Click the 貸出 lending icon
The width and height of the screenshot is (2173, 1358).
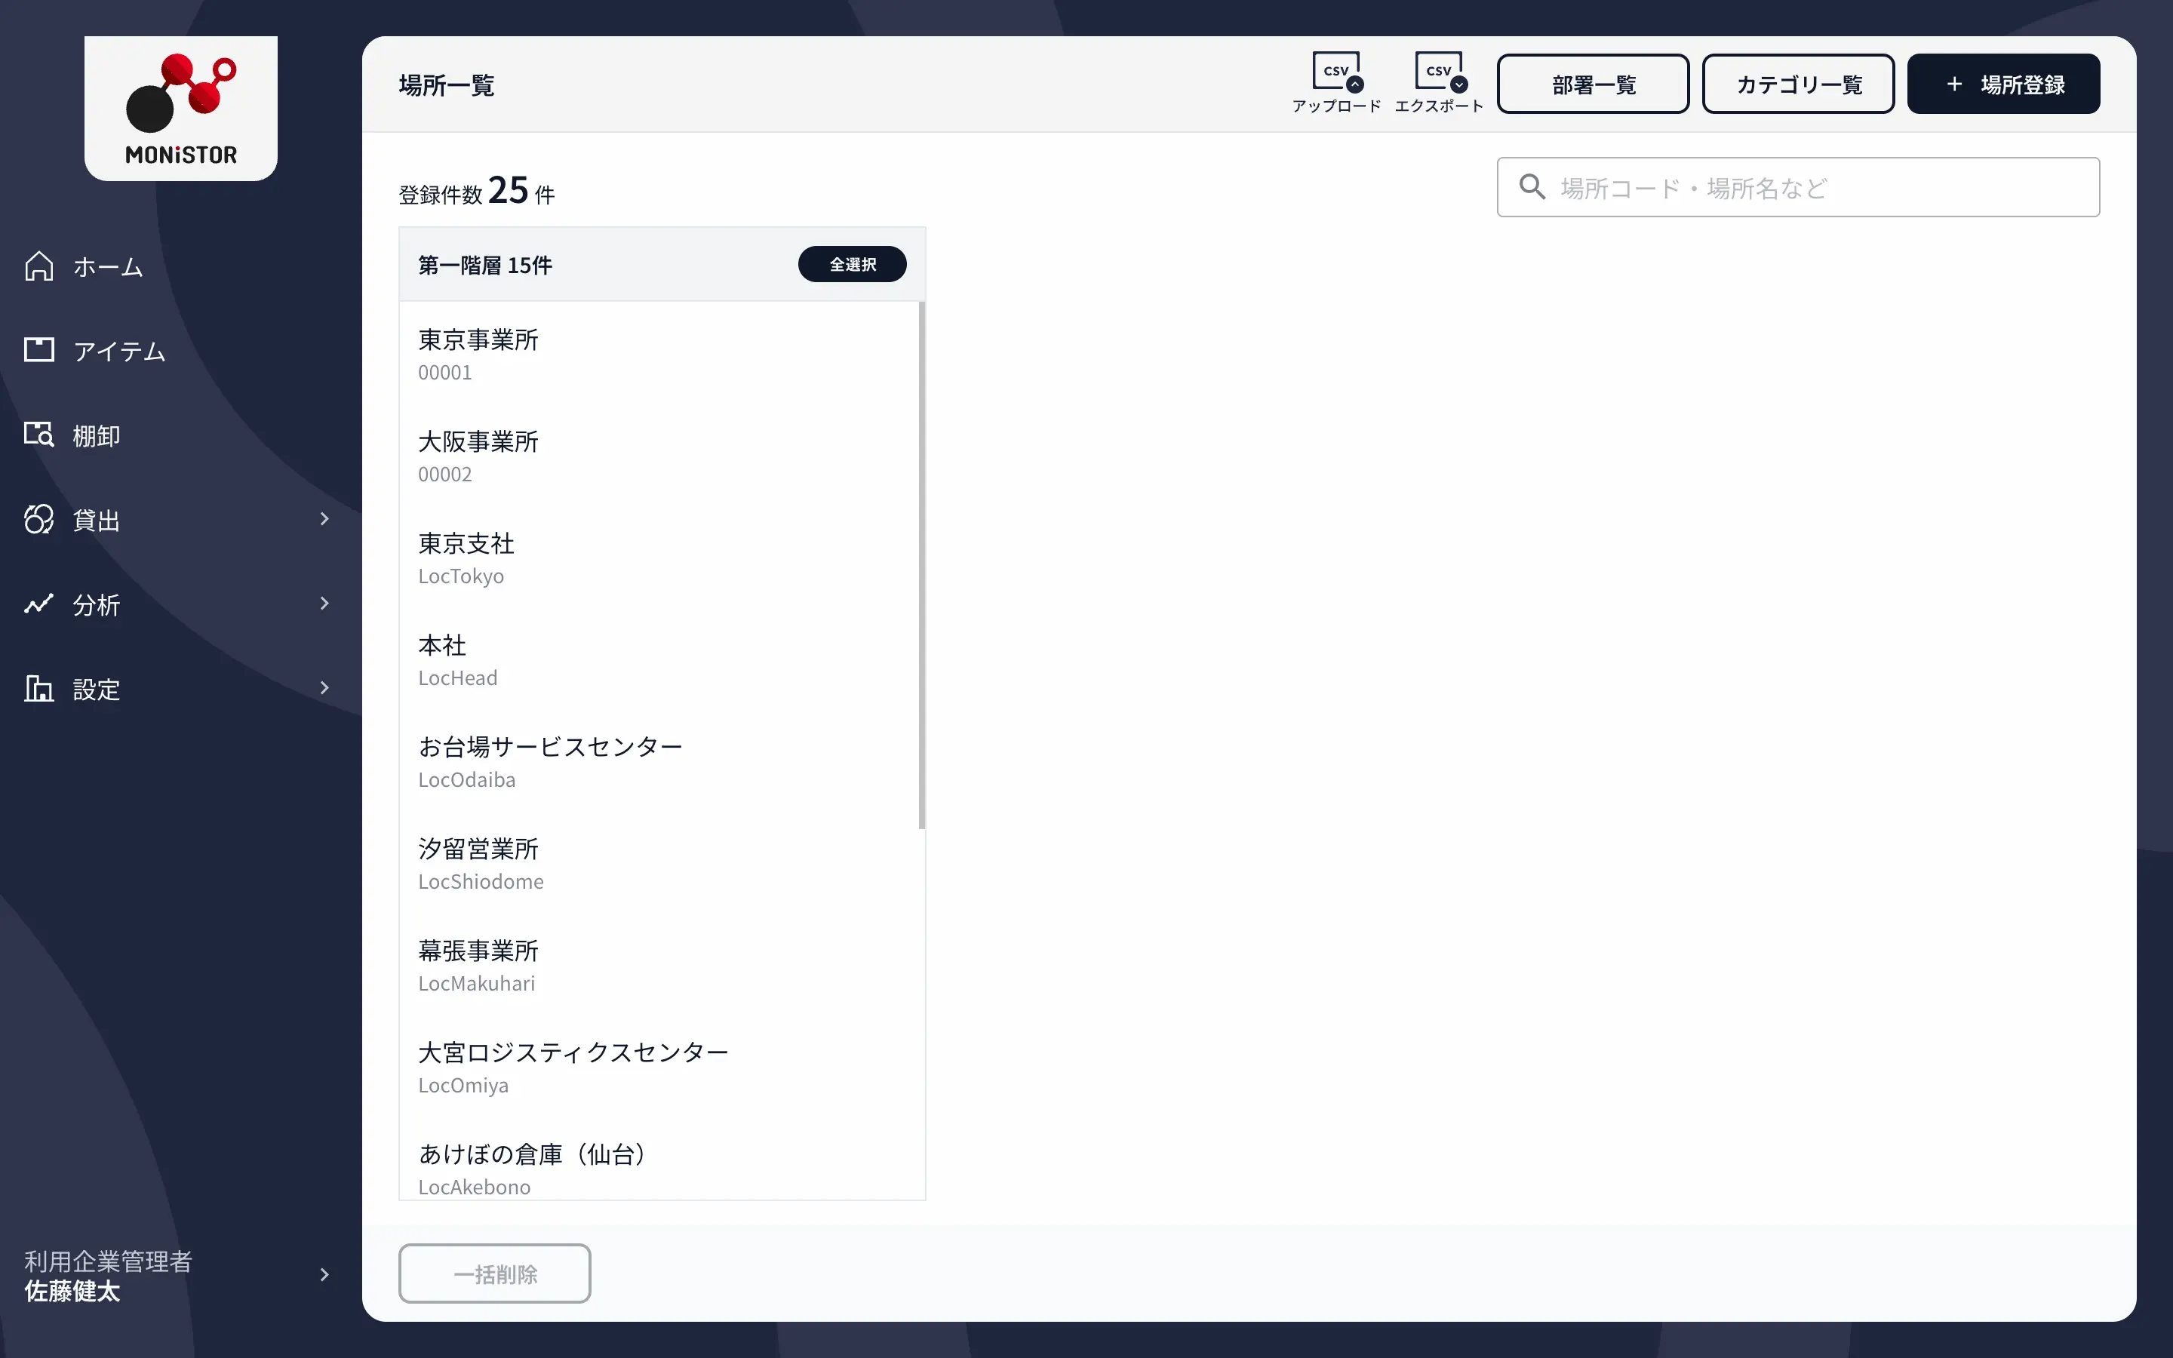(x=38, y=518)
